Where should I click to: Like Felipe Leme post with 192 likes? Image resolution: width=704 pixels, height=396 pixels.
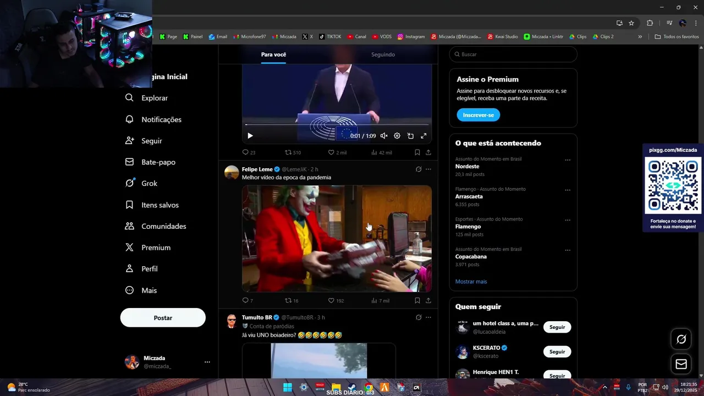pos(336,301)
